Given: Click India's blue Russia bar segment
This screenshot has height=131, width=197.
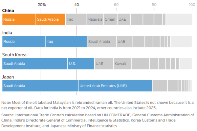Looking at the screenshot, I should tap(23, 42).
